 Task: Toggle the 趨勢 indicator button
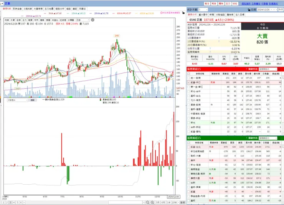[x=42, y=20]
